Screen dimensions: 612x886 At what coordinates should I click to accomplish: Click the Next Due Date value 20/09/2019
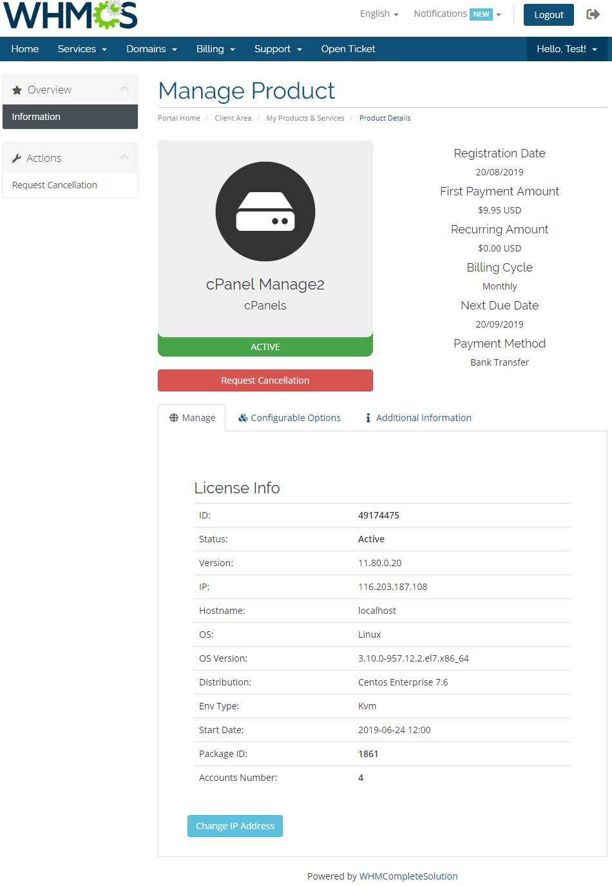(500, 324)
